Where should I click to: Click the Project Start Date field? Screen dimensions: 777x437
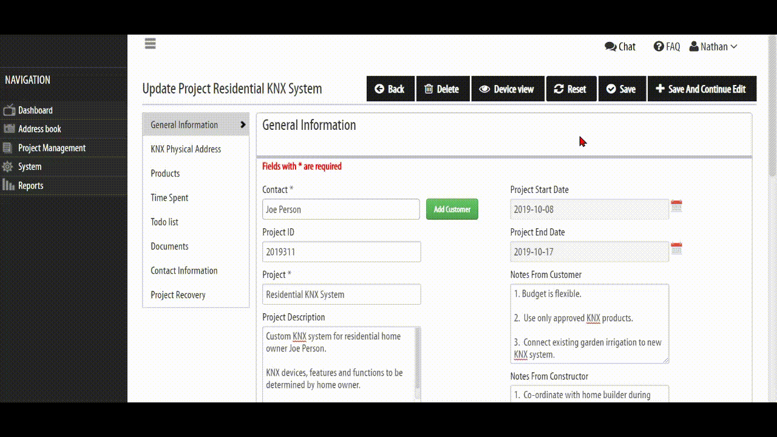tap(589, 209)
